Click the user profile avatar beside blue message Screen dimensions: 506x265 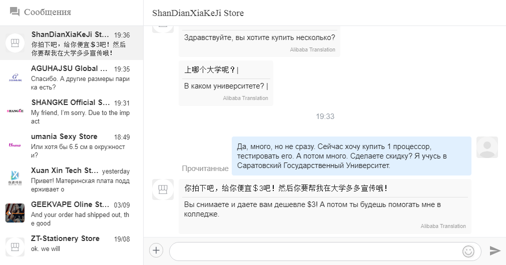tap(486, 147)
